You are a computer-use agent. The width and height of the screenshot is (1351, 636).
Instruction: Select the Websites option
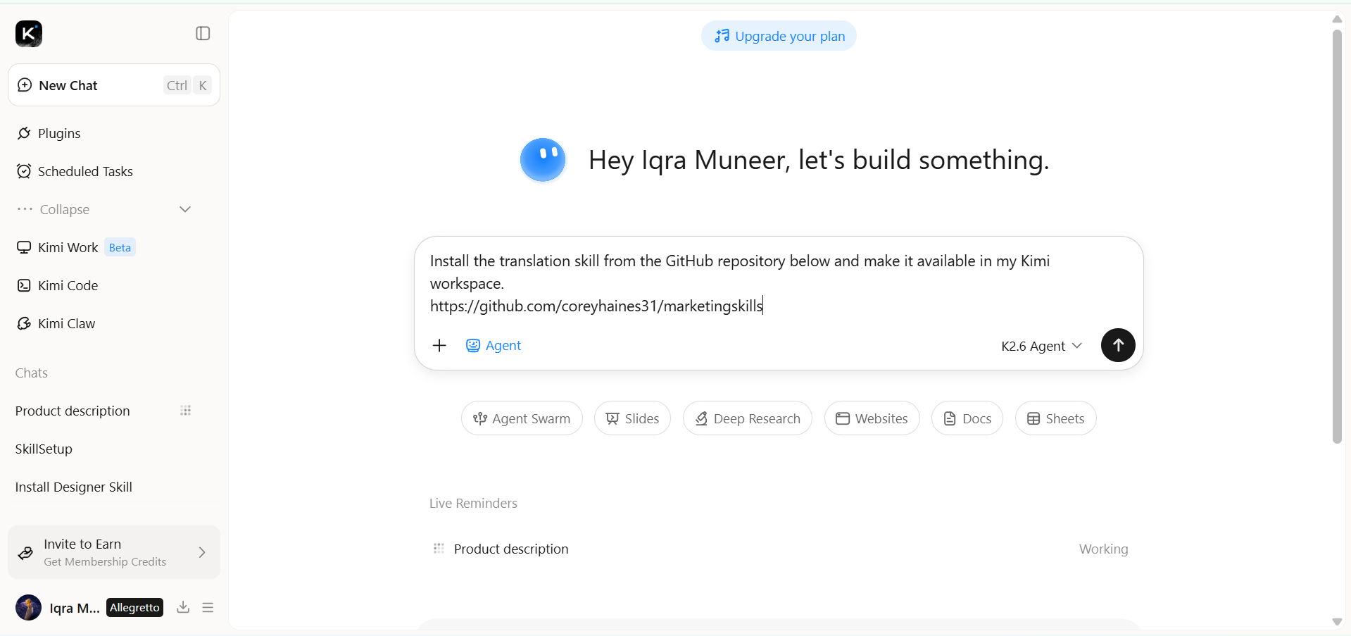(x=872, y=418)
